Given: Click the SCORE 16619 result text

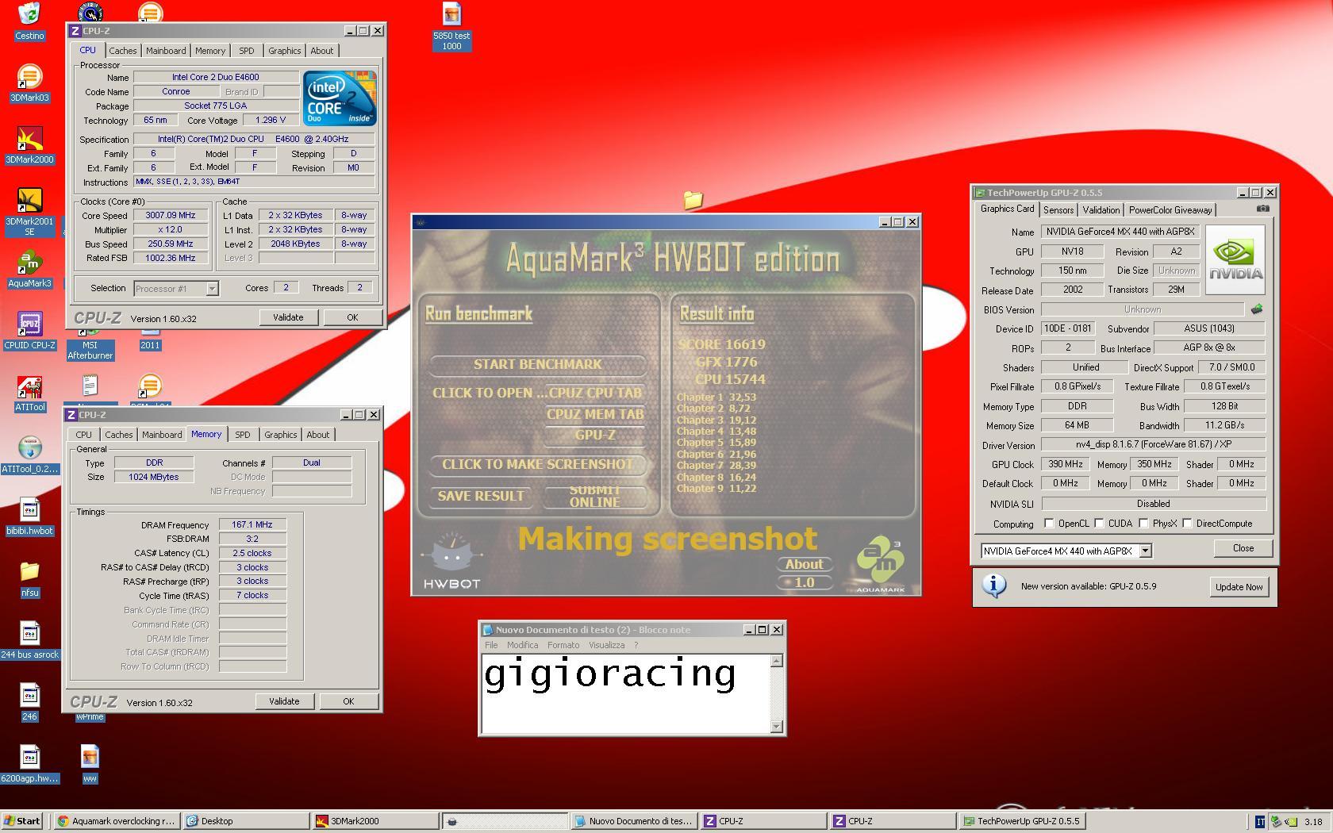Looking at the screenshot, I should coord(722,344).
